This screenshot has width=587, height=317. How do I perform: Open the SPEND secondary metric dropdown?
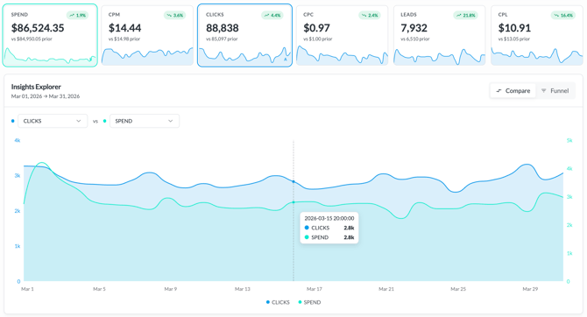click(145, 121)
